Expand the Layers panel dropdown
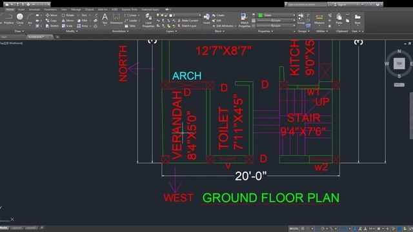Screen dimensions: 413x232 click(x=172, y=32)
